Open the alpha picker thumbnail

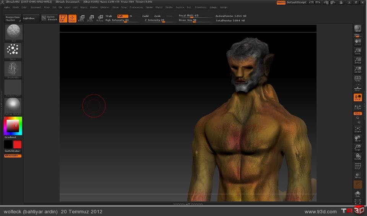13,69
